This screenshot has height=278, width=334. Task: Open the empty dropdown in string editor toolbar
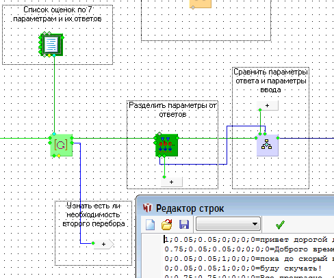tap(228, 224)
